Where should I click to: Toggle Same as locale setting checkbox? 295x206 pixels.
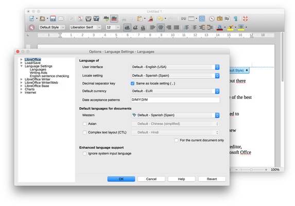(x=133, y=83)
